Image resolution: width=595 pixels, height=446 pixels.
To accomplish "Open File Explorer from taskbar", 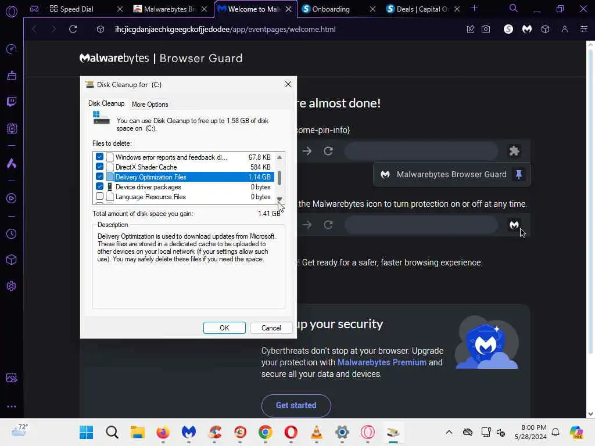I will click(x=137, y=432).
